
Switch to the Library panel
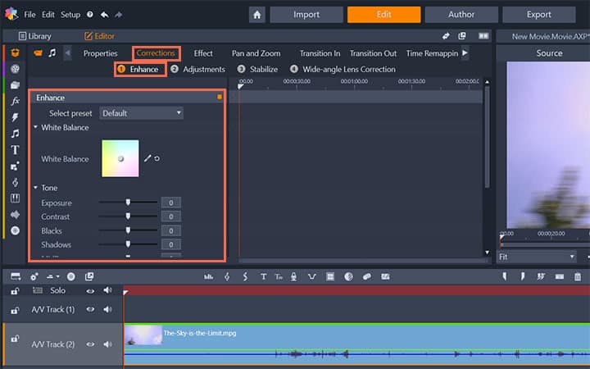coord(35,36)
